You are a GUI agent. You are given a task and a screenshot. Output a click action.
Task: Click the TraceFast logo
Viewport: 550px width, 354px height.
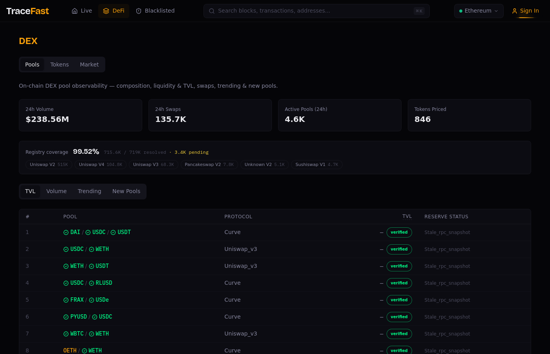27,11
